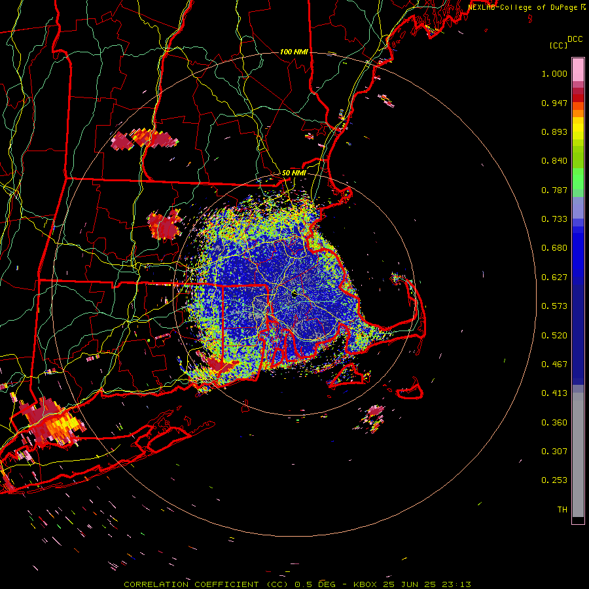Image resolution: width=589 pixels, height=589 pixels.
Task: Click the bright green color bar segment
Action: [578, 179]
